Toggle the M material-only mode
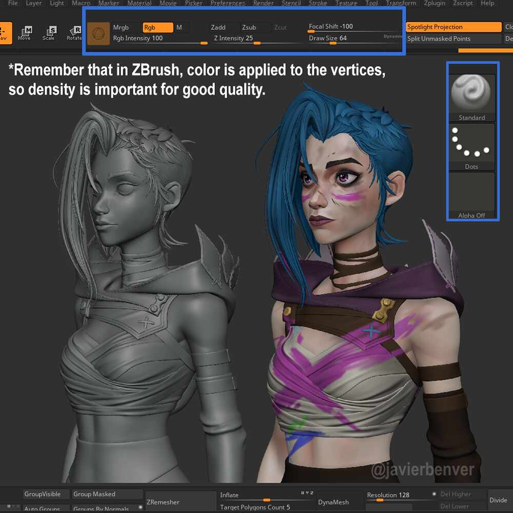The height and width of the screenshot is (513, 513). click(182, 28)
